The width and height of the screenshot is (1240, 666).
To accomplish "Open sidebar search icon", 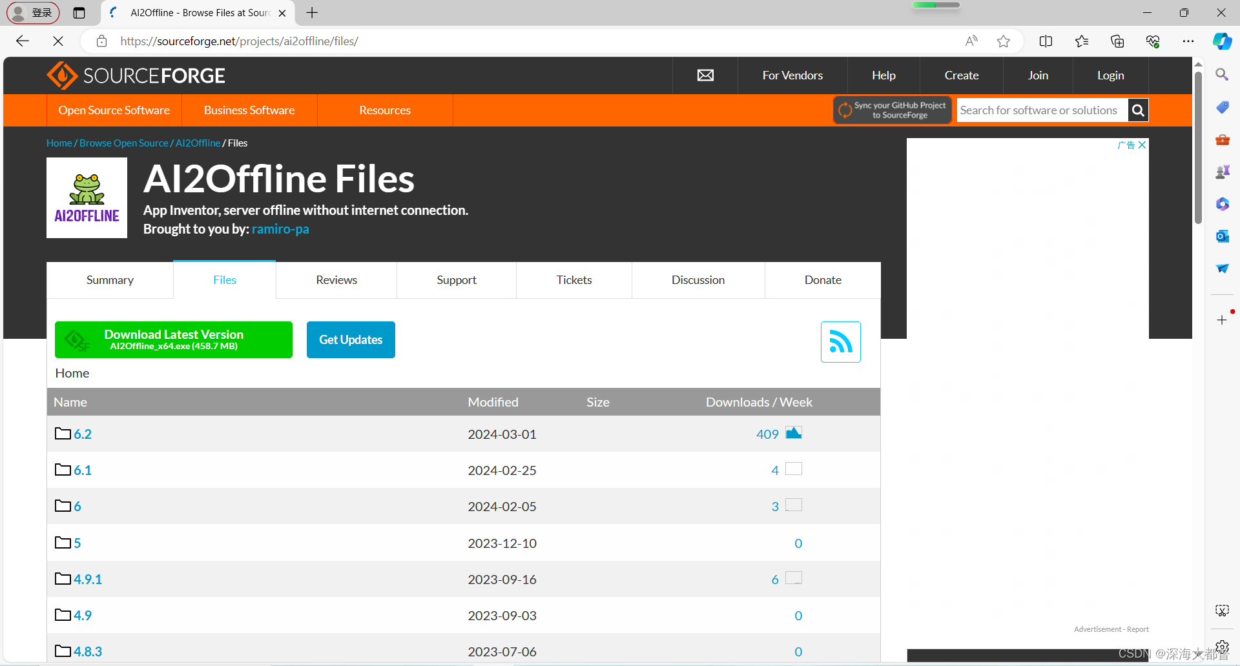I will (1222, 75).
